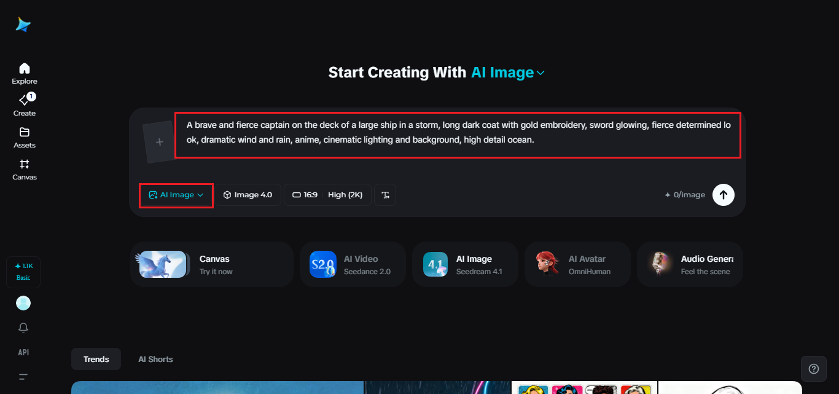Click the AI Video Seedance 2.0 card
Screen dimensions: 839x394
[x=353, y=264]
